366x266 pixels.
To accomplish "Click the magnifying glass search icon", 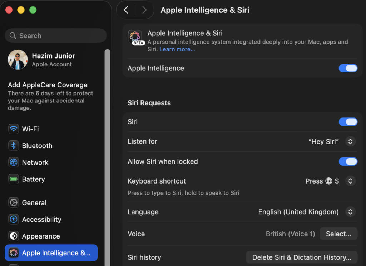I will (13, 36).
